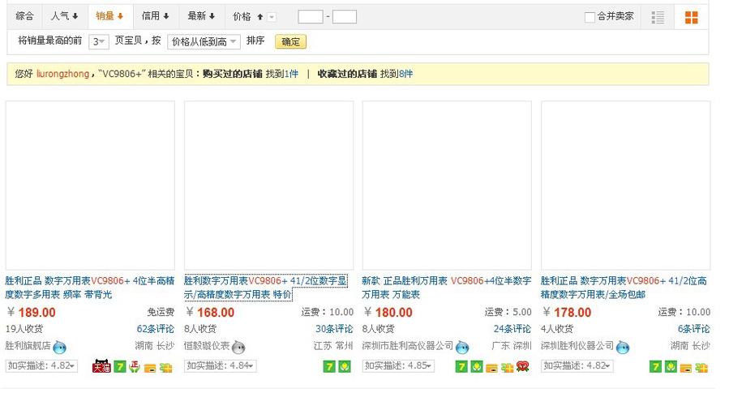Open the page count dropdown showing 3
Image resolution: width=729 pixels, height=397 pixels.
point(99,42)
